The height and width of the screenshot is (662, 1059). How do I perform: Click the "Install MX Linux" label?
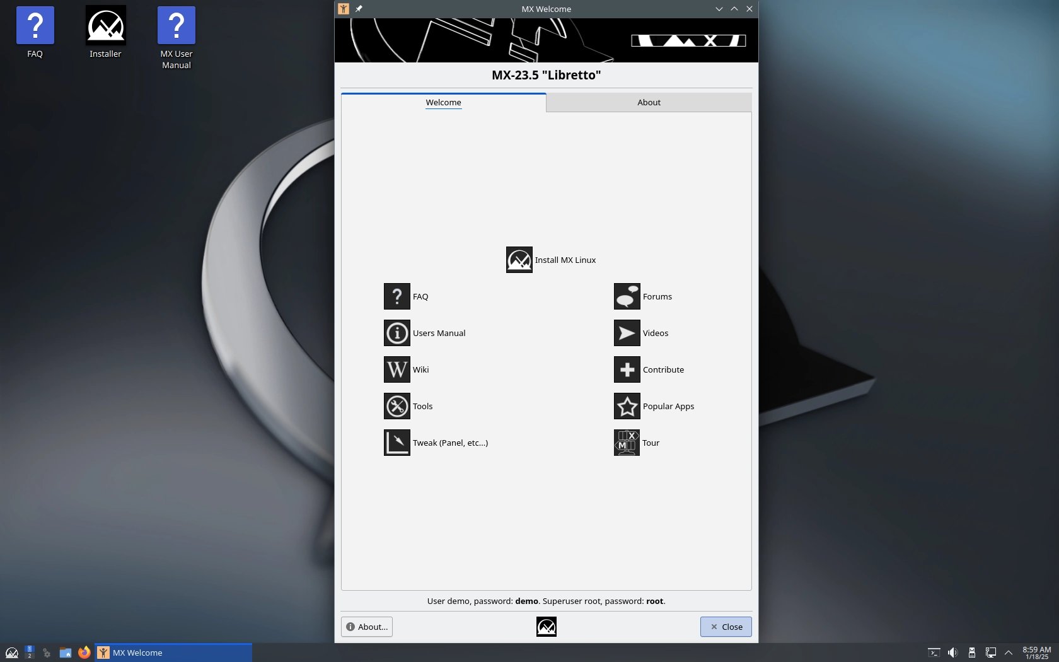(565, 260)
